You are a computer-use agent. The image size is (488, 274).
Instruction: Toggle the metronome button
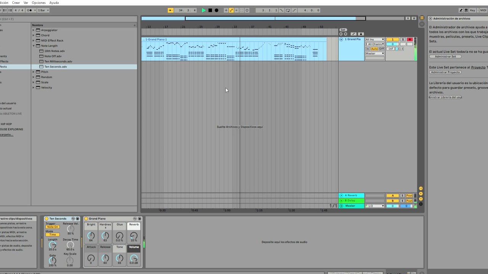(31, 10)
